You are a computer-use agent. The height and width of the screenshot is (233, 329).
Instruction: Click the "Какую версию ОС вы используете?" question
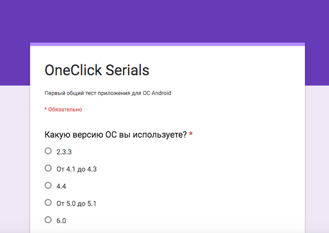[x=115, y=135]
